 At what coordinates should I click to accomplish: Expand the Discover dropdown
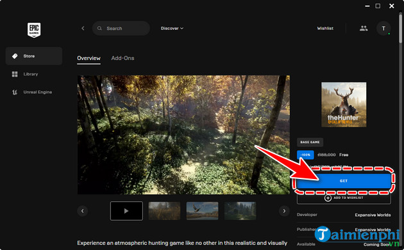pyautogui.click(x=172, y=28)
